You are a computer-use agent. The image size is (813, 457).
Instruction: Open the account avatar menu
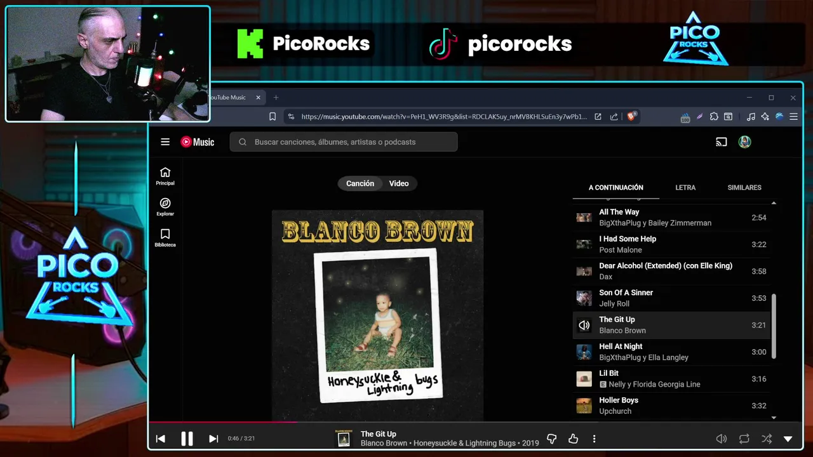point(744,142)
